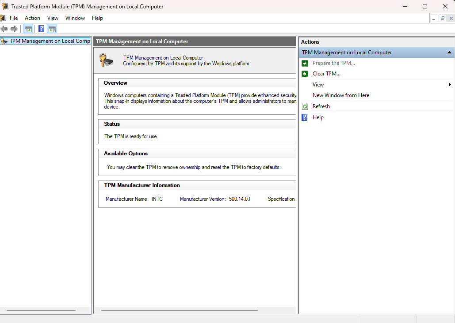This screenshot has width=455, height=323.
Task: Click Help in the Actions pane
Action: pos(318,117)
